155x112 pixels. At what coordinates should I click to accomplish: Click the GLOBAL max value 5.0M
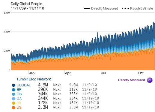(73, 85)
